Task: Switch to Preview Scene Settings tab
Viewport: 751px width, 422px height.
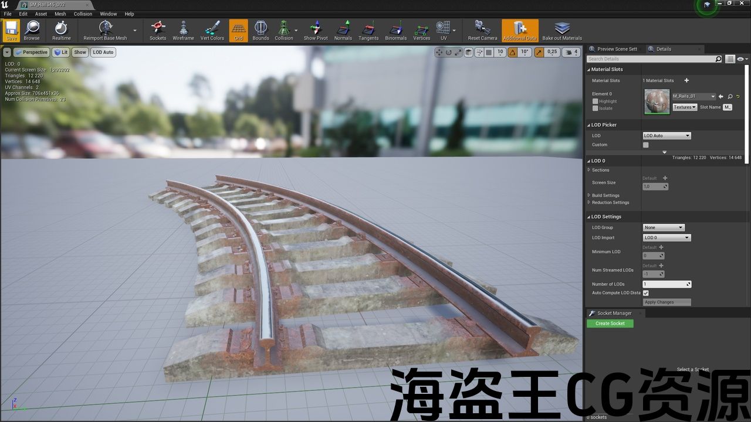Action: tap(616, 49)
